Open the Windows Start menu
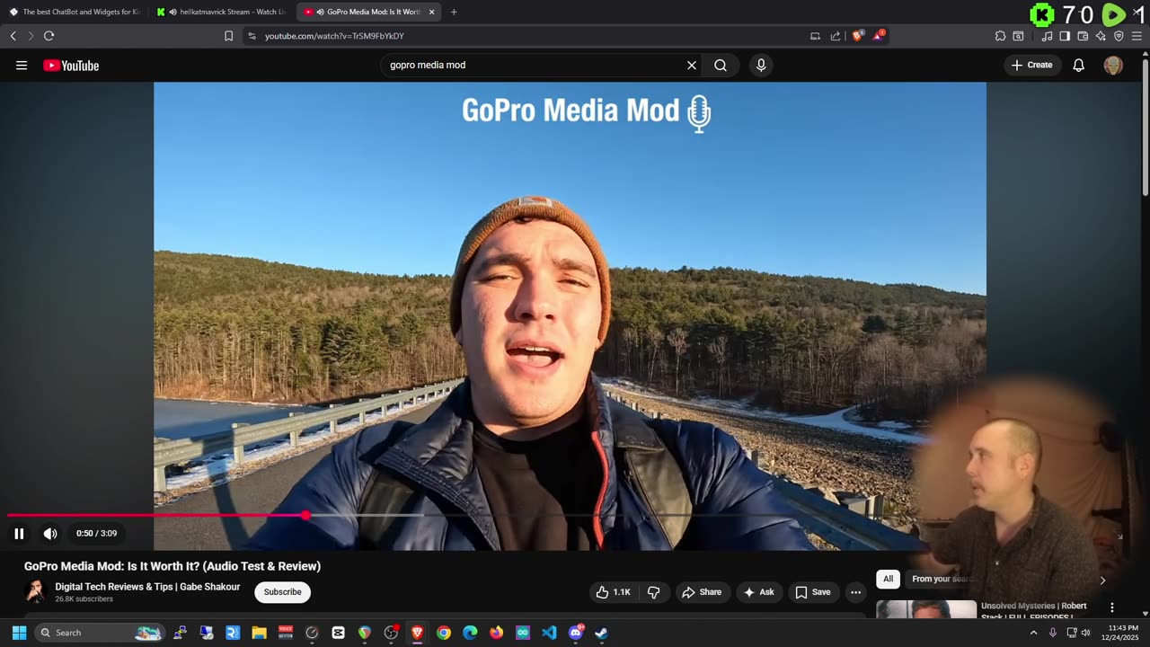Screen dimensions: 1150x647 click(x=19, y=633)
